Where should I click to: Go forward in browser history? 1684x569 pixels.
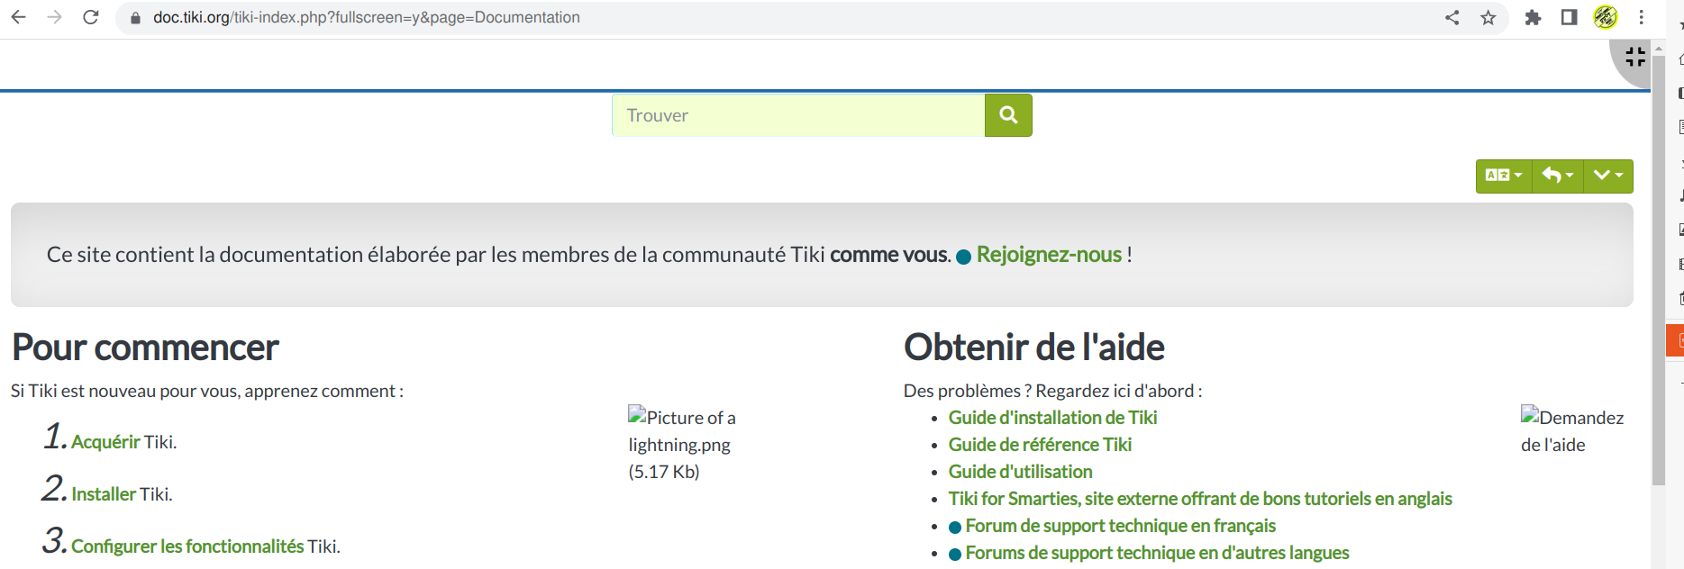[x=54, y=17]
